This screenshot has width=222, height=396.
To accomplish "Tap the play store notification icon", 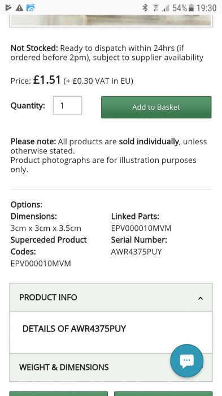I will pos(8,8).
